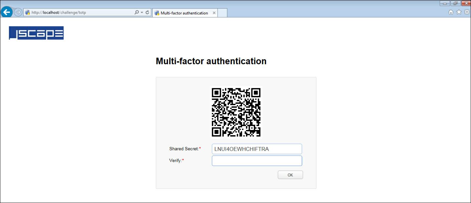This screenshot has width=471, height=203.
Task: Click the search magnifier icon in the address bar
Action: (x=137, y=12)
